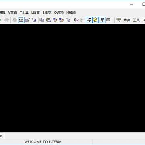Click the grayed page icon after the separator

pyautogui.click(x=14, y=20)
